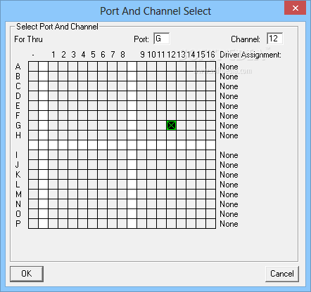Focus the Channel input field
Image resolution: width=311 pixels, height=292 pixels.
click(274, 39)
